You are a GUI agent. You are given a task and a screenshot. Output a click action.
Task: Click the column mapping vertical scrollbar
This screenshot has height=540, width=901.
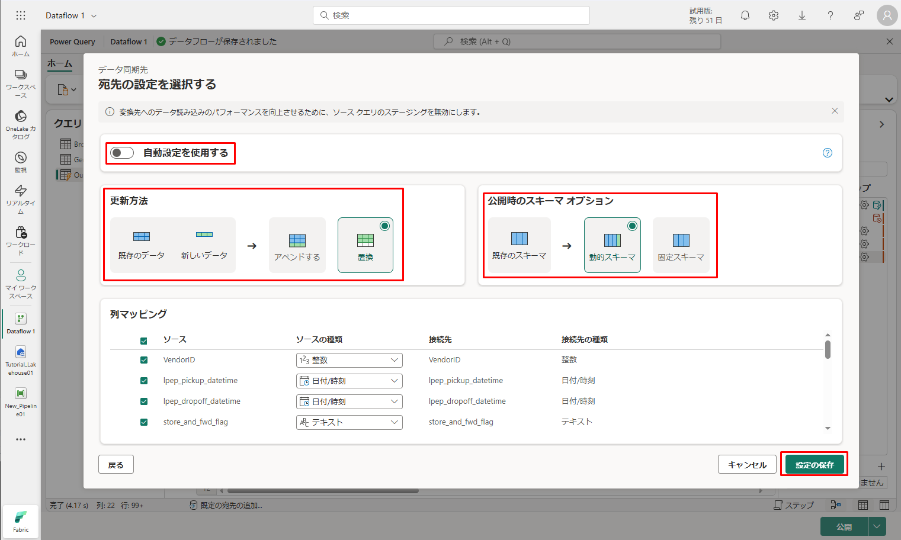pos(828,349)
